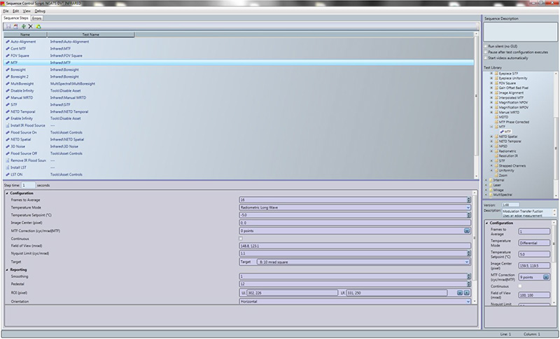The width and height of the screenshot is (560, 339).
Task: Click the green add step toolbar icon
Action: pyautogui.click(x=23, y=26)
